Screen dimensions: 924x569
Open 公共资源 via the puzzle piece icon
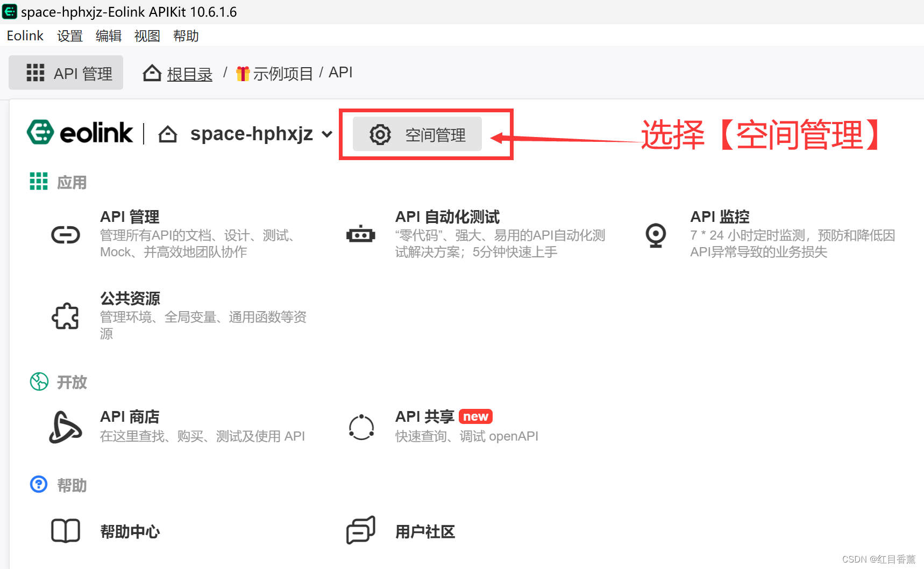[x=65, y=316]
